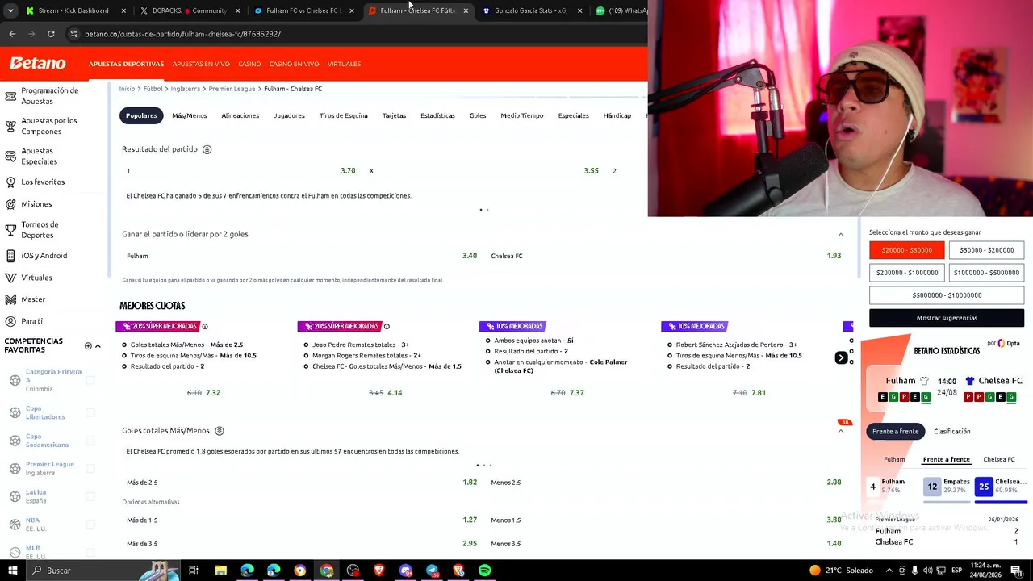Open the browser tab list dropdown

[10, 10]
